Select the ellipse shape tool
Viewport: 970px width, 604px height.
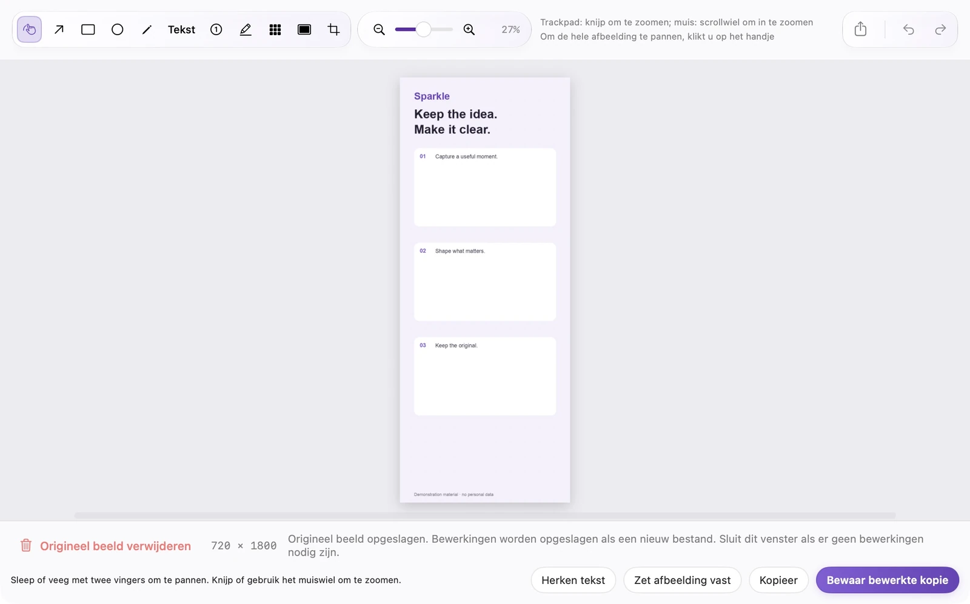point(118,29)
